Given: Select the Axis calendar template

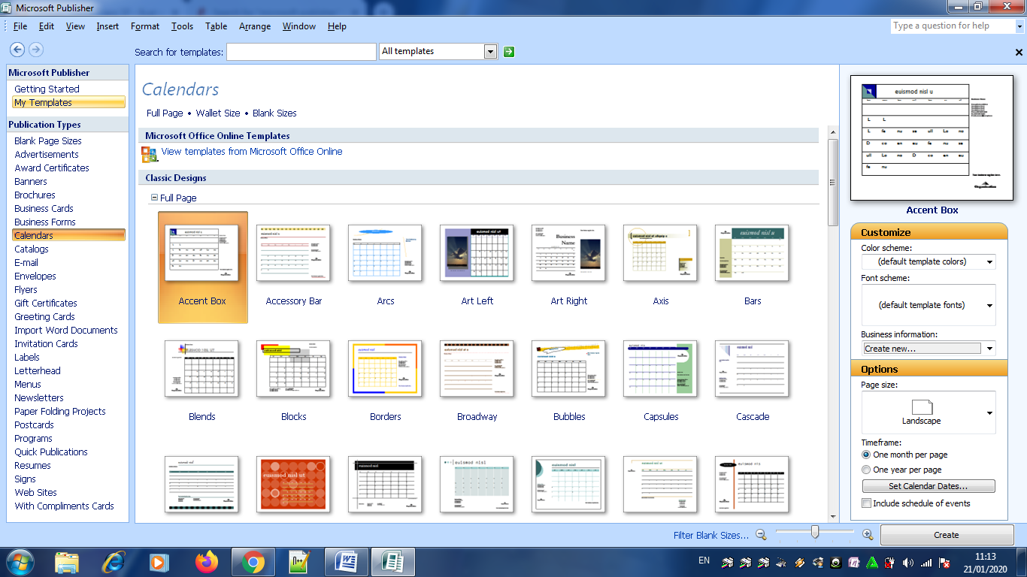Looking at the screenshot, I should [660, 267].
